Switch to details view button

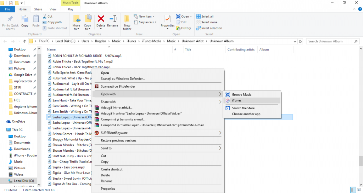pyautogui.click(x=353, y=190)
